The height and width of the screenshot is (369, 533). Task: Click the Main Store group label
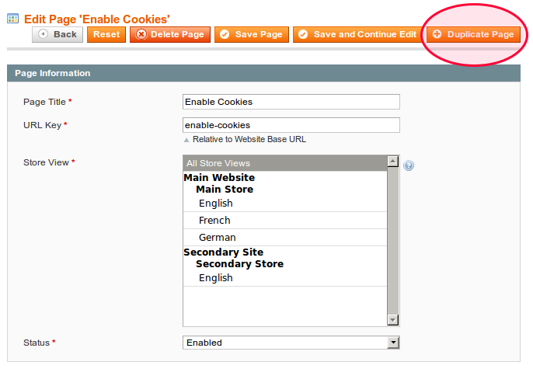point(225,190)
